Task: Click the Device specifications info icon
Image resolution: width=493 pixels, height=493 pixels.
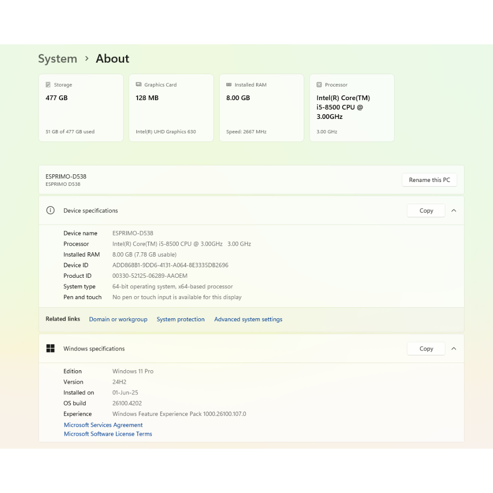Action: pos(50,210)
